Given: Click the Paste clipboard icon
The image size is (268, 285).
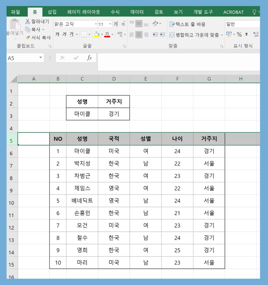Looking at the screenshot, I should (x=15, y=24).
